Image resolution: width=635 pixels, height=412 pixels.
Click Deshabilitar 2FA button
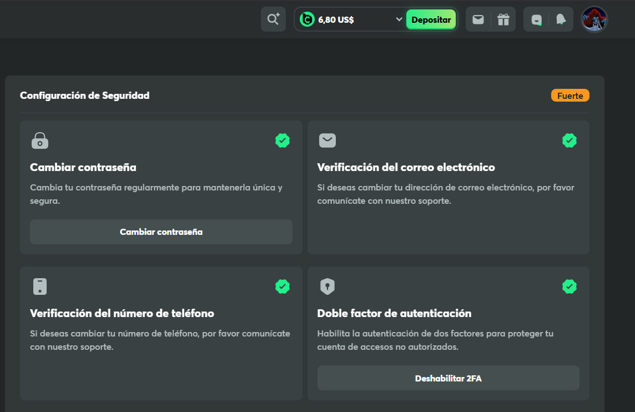coord(448,378)
